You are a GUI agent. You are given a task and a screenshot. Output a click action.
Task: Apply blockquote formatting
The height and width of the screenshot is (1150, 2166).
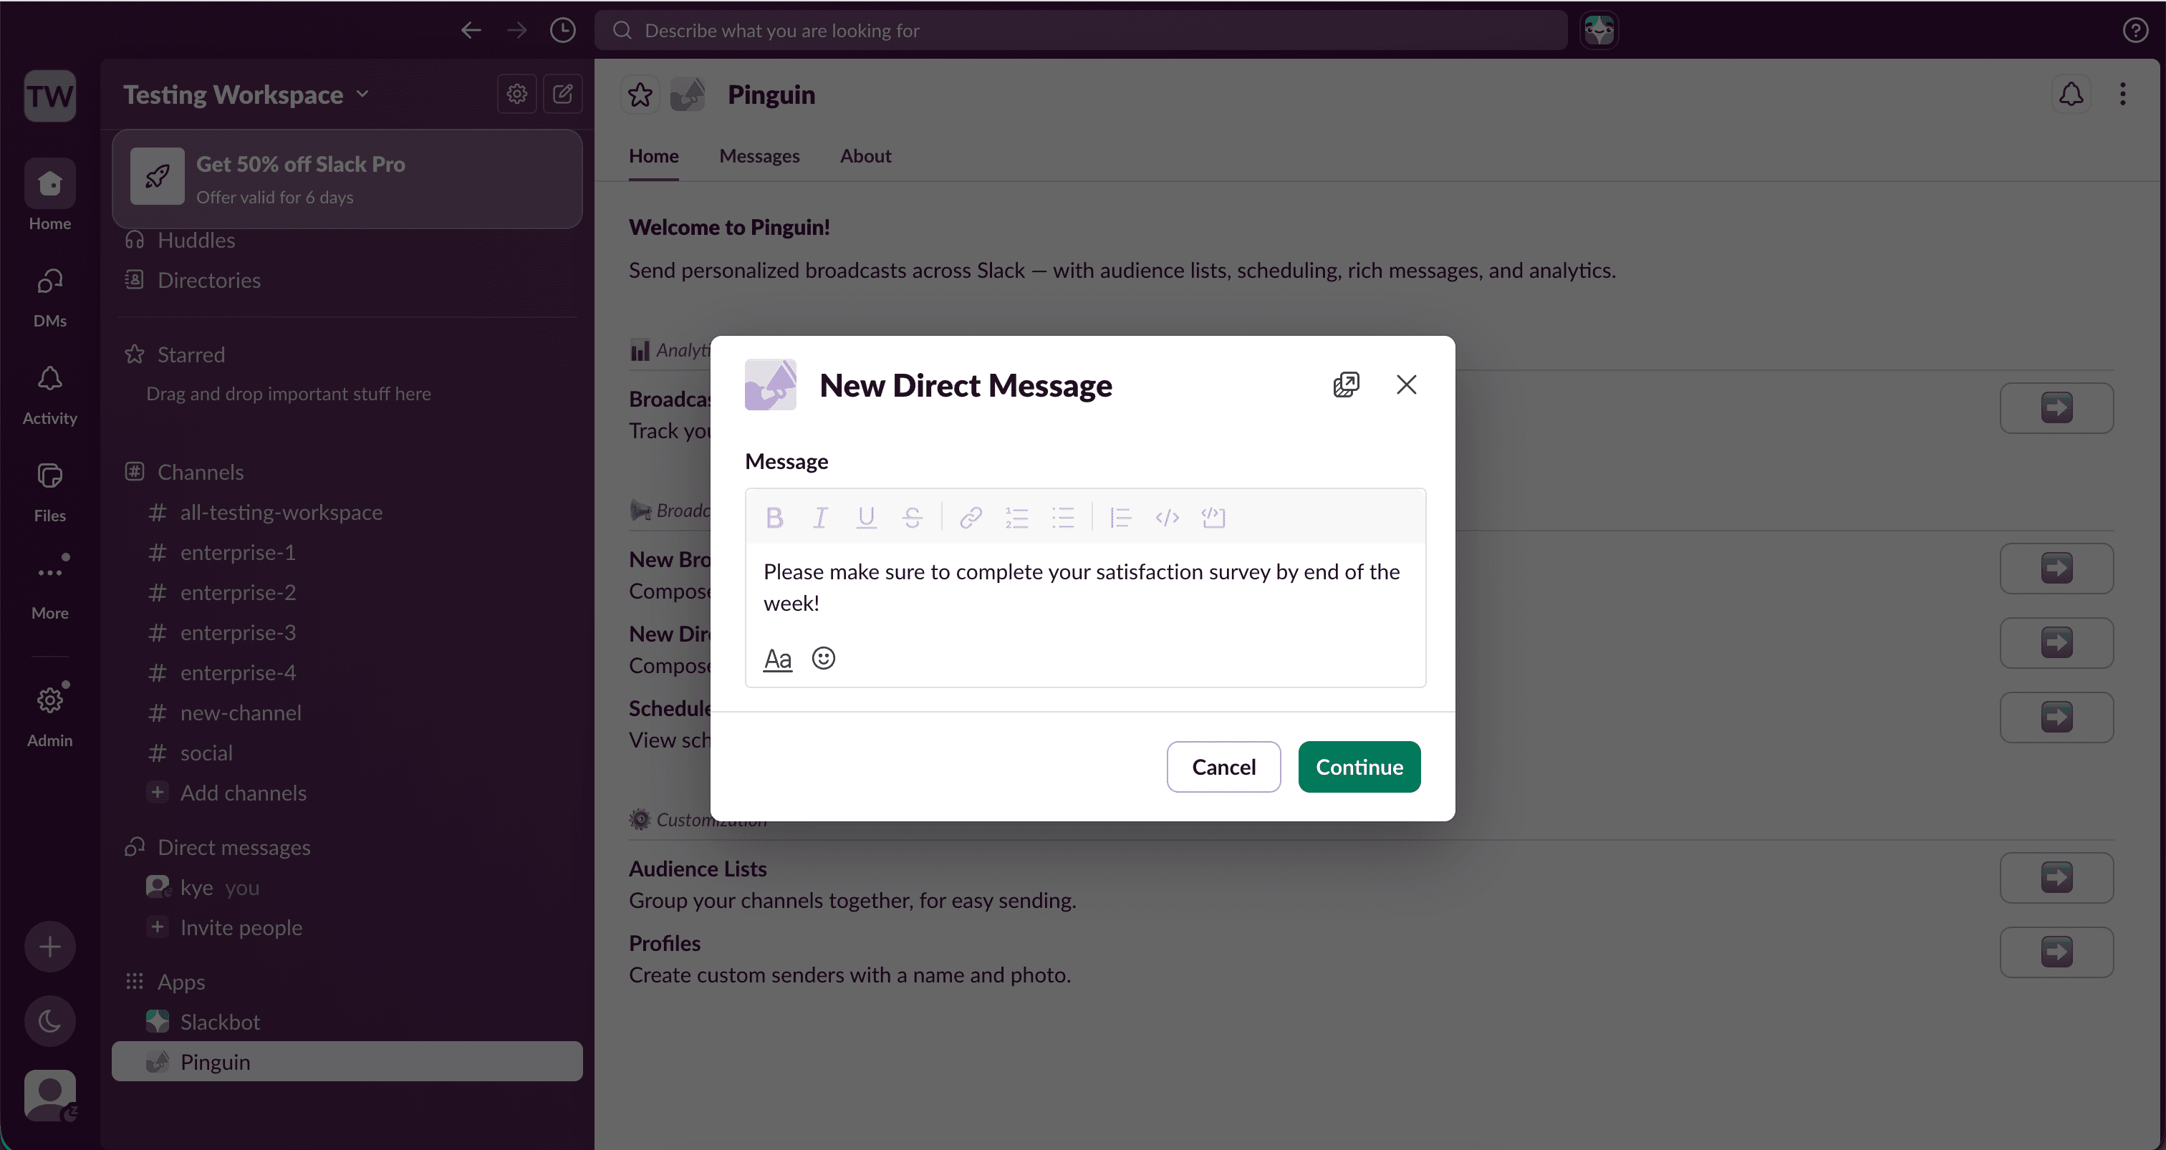[1121, 517]
